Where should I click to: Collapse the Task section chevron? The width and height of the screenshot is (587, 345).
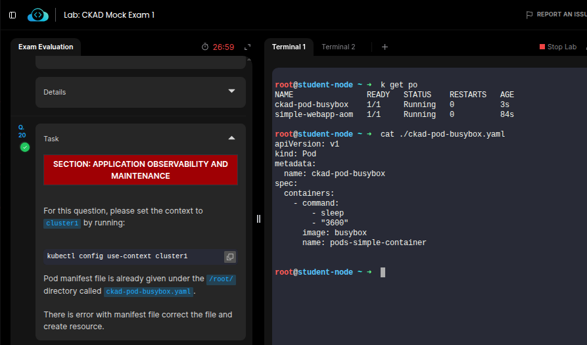point(231,139)
